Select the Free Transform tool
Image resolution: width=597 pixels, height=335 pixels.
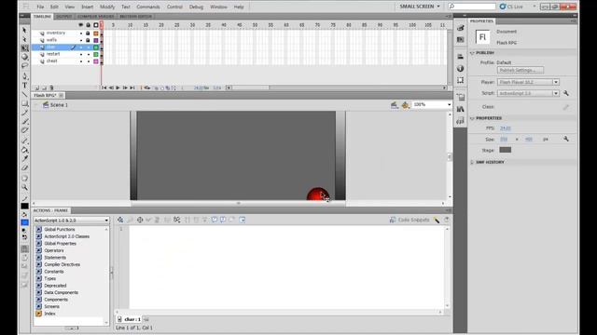click(x=25, y=48)
